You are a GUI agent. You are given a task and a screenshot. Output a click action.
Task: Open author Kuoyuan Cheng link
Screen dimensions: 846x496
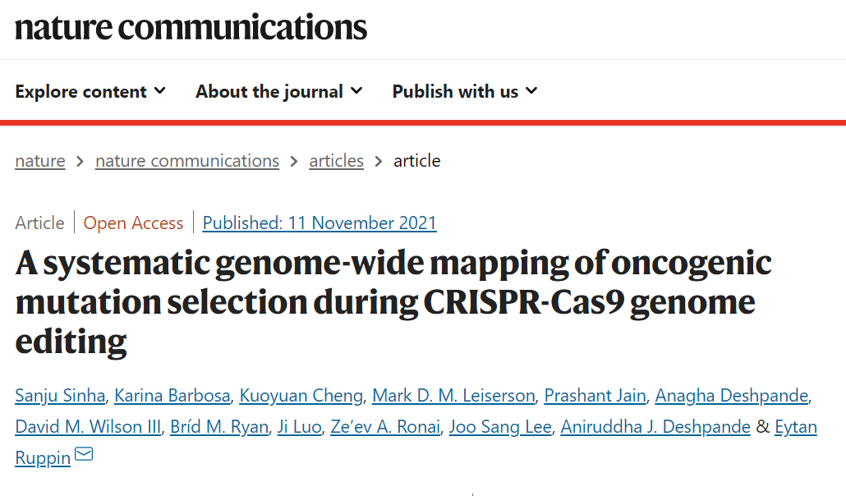[x=301, y=396]
